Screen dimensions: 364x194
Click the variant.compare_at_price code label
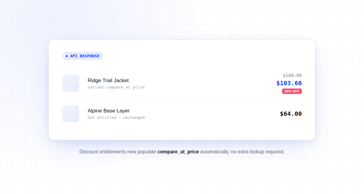click(116, 87)
